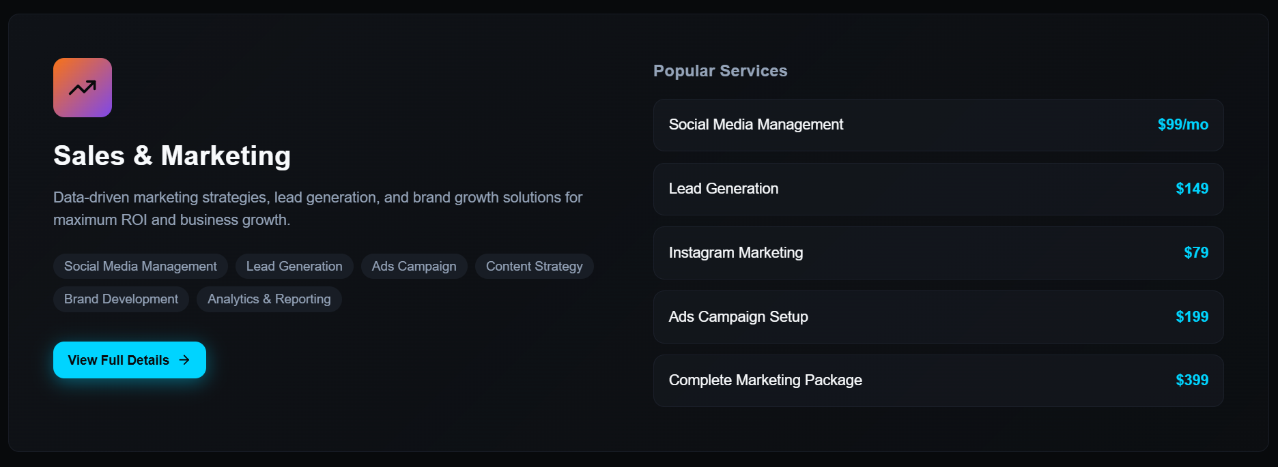Viewport: 1278px width, 467px height.
Task: Click the Analytics & Reporting tag
Action: [268, 299]
